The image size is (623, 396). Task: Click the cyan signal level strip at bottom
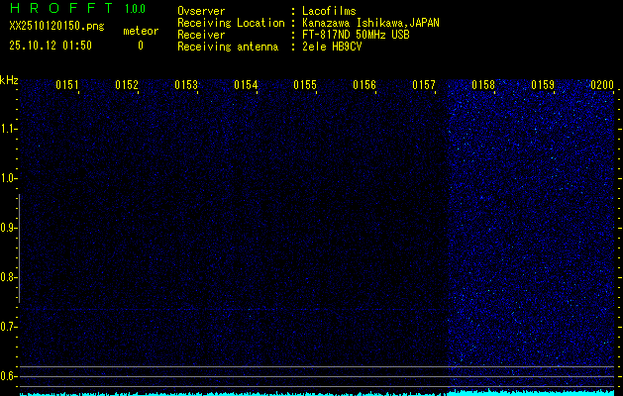[317, 392]
